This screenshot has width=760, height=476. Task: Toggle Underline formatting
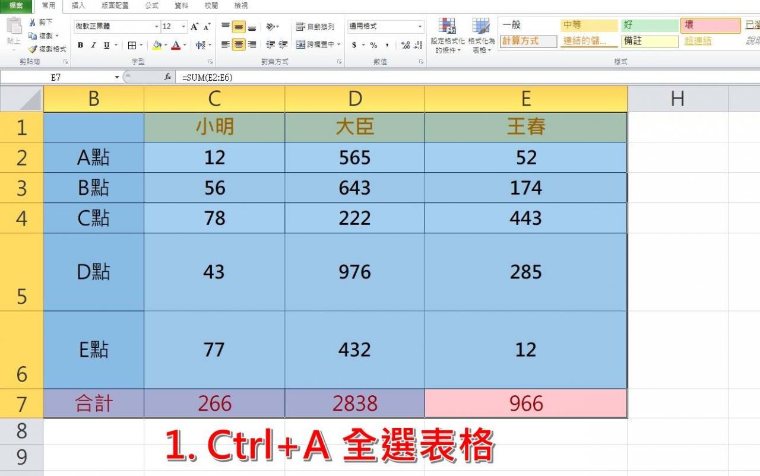[x=107, y=45]
